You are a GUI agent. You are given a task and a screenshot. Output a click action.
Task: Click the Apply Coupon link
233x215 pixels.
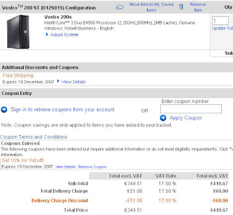point(186,118)
